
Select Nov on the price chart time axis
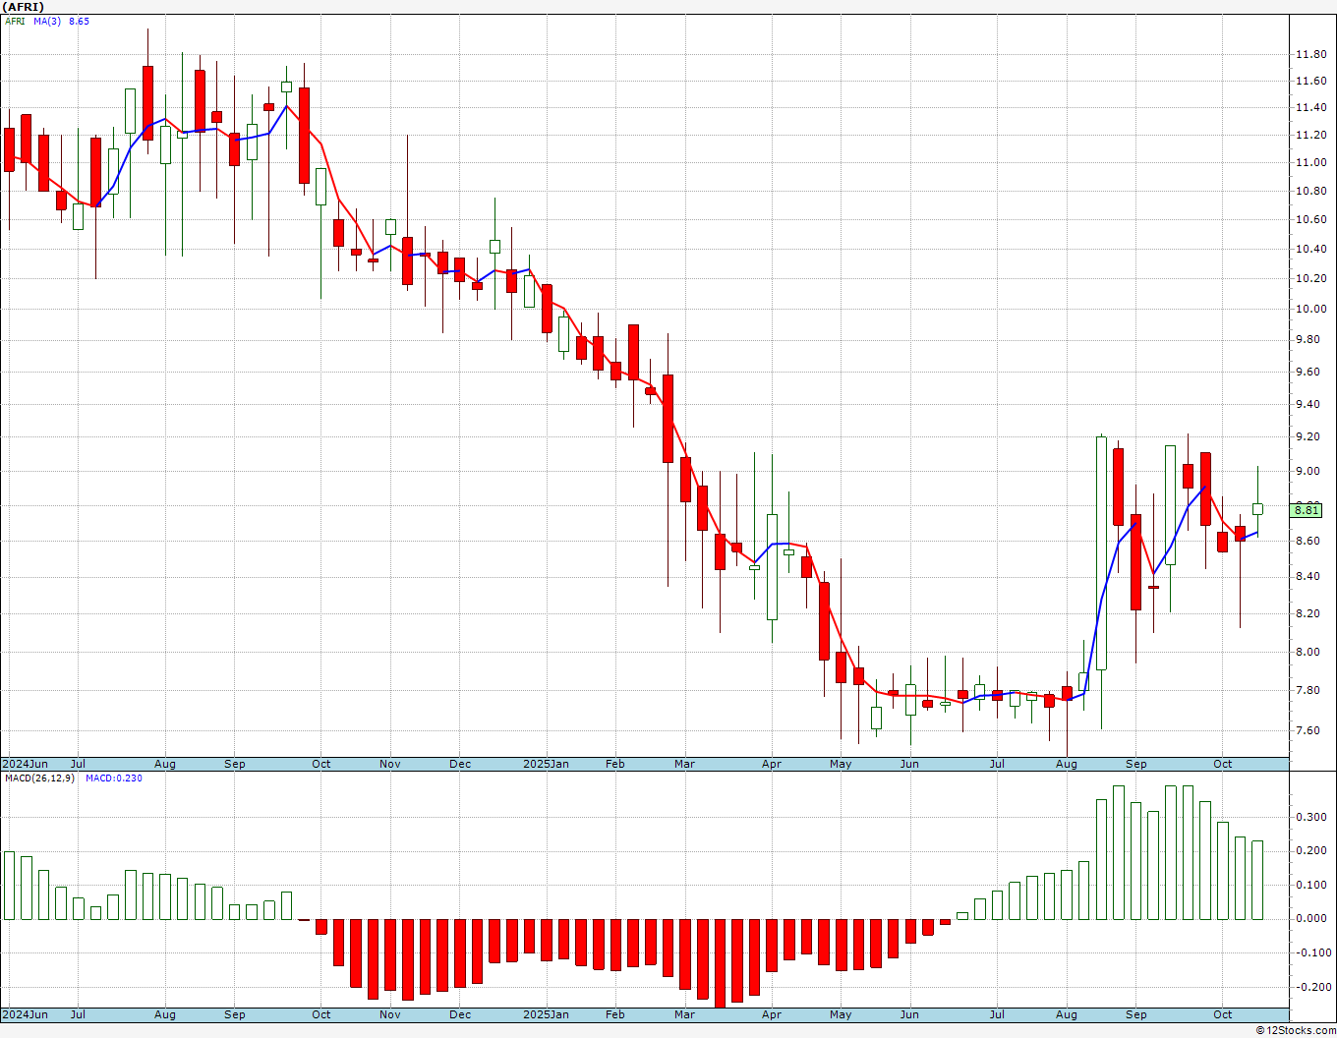pyautogui.click(x=390, y=764)
